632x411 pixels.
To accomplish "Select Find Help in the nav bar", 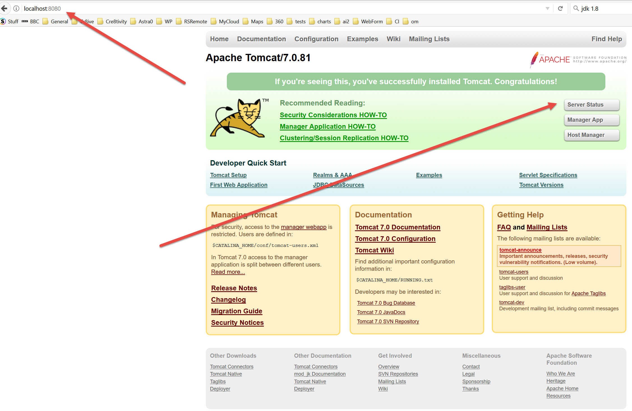I will pos(606,39).
